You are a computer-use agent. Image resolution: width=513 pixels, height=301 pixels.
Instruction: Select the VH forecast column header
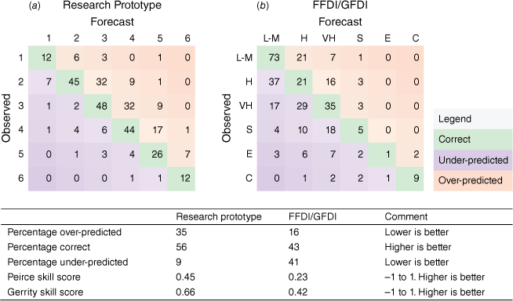(329, 38)
